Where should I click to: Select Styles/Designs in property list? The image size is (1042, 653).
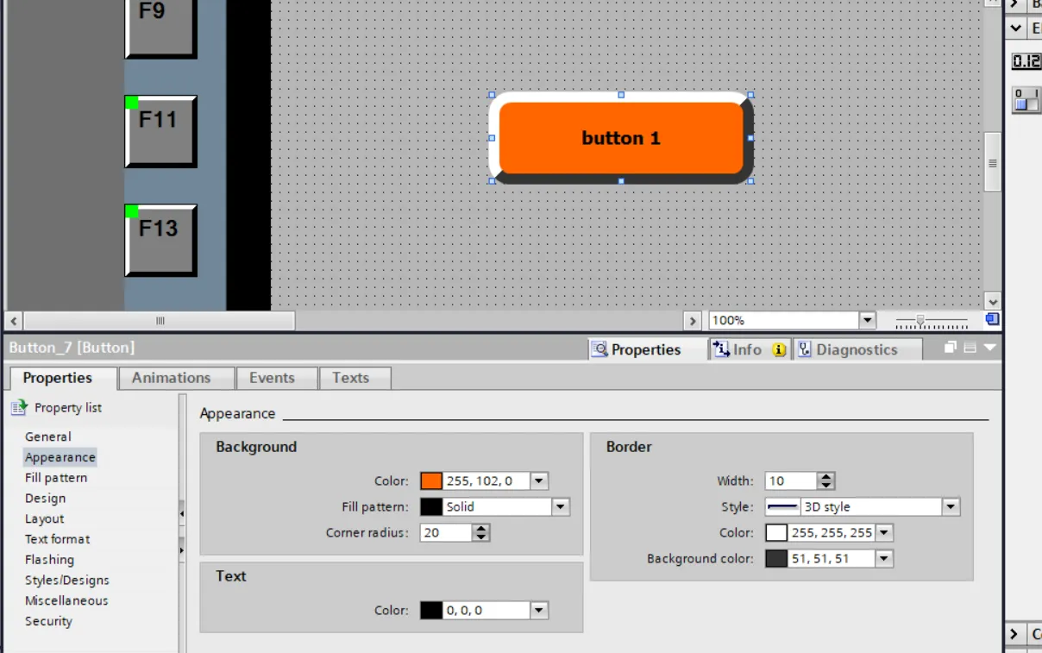coord(67,581)
